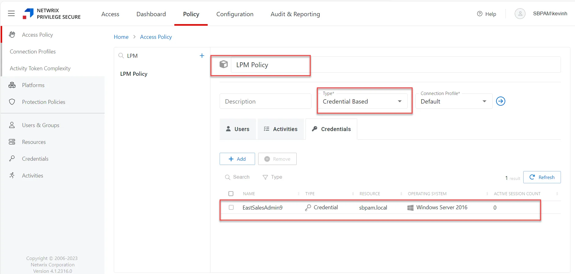Switch to the Users tab
Screen dimensions: 575x274
coord(238,129)
